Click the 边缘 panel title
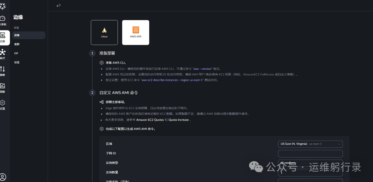This screenshot has height=182, width=373. 18,17
